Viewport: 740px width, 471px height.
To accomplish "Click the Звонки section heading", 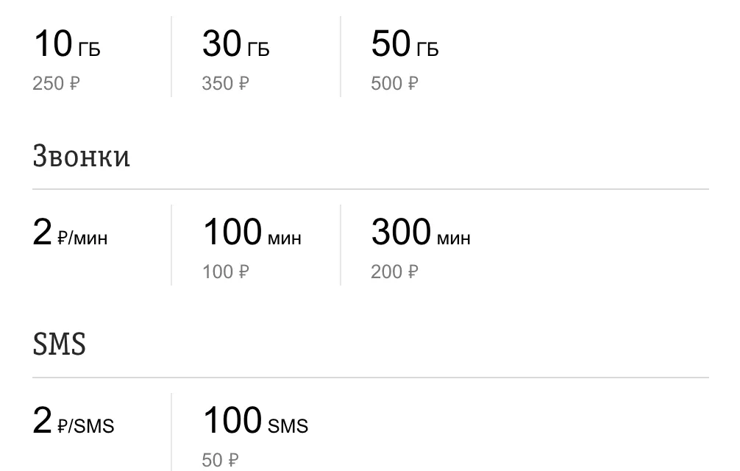I will tap(82, 157).
